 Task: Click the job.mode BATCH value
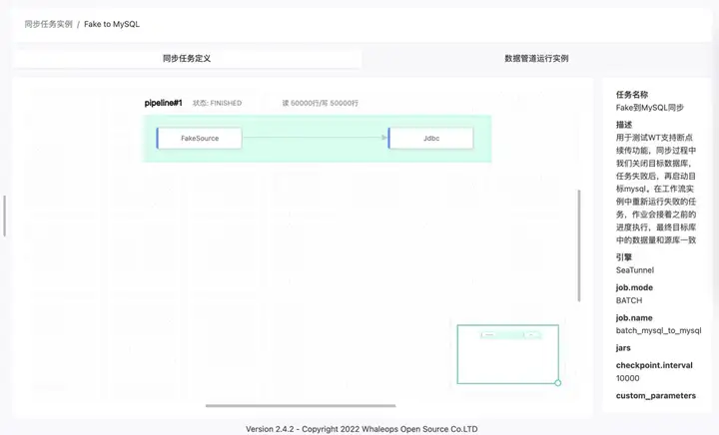click(629, 301)
